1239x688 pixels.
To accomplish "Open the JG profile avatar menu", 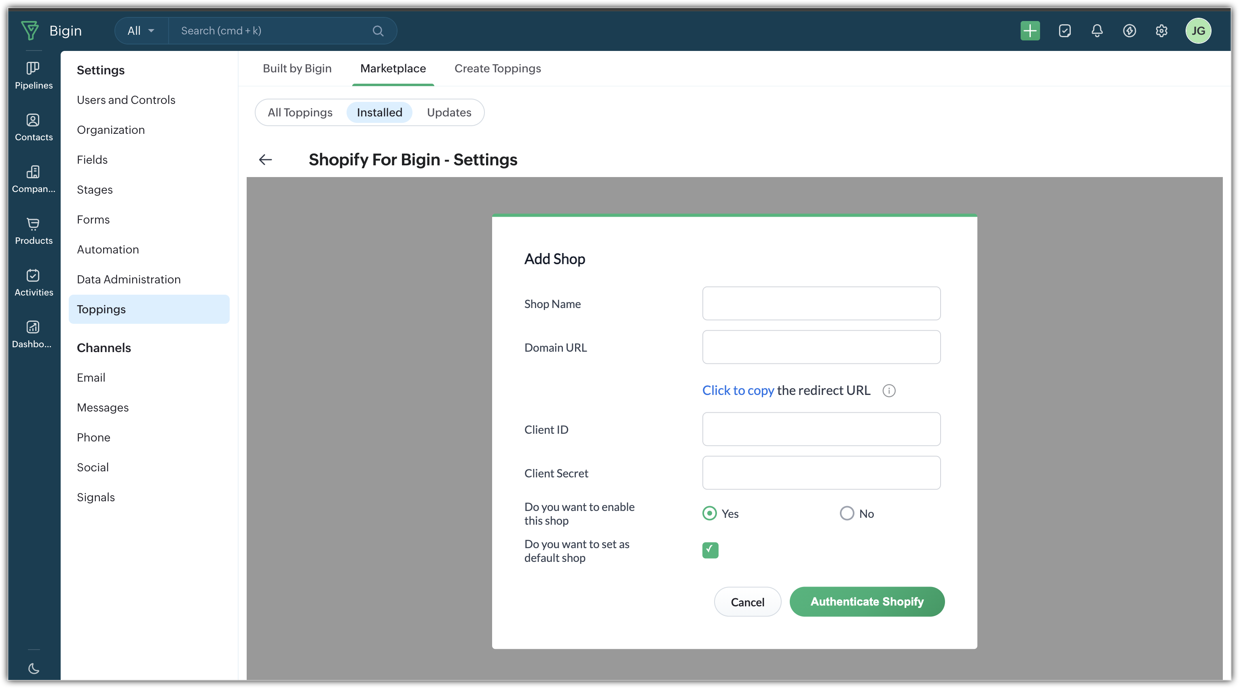I will click(1198, 31).
